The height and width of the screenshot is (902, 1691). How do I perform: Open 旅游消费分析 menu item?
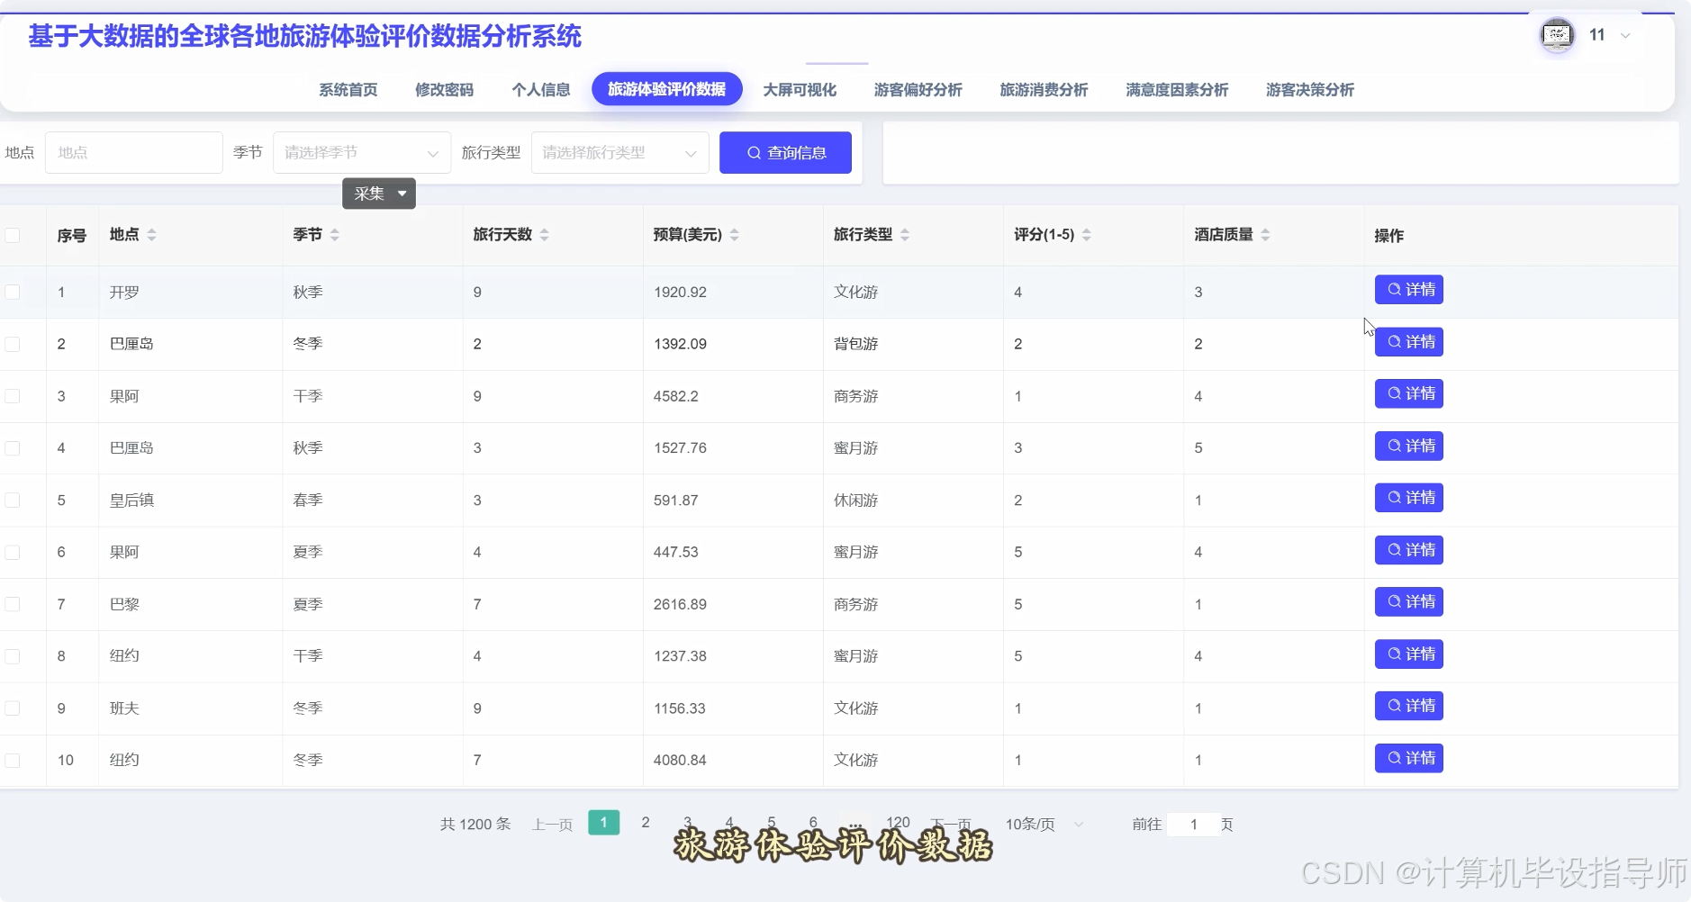pos(1044,90)
